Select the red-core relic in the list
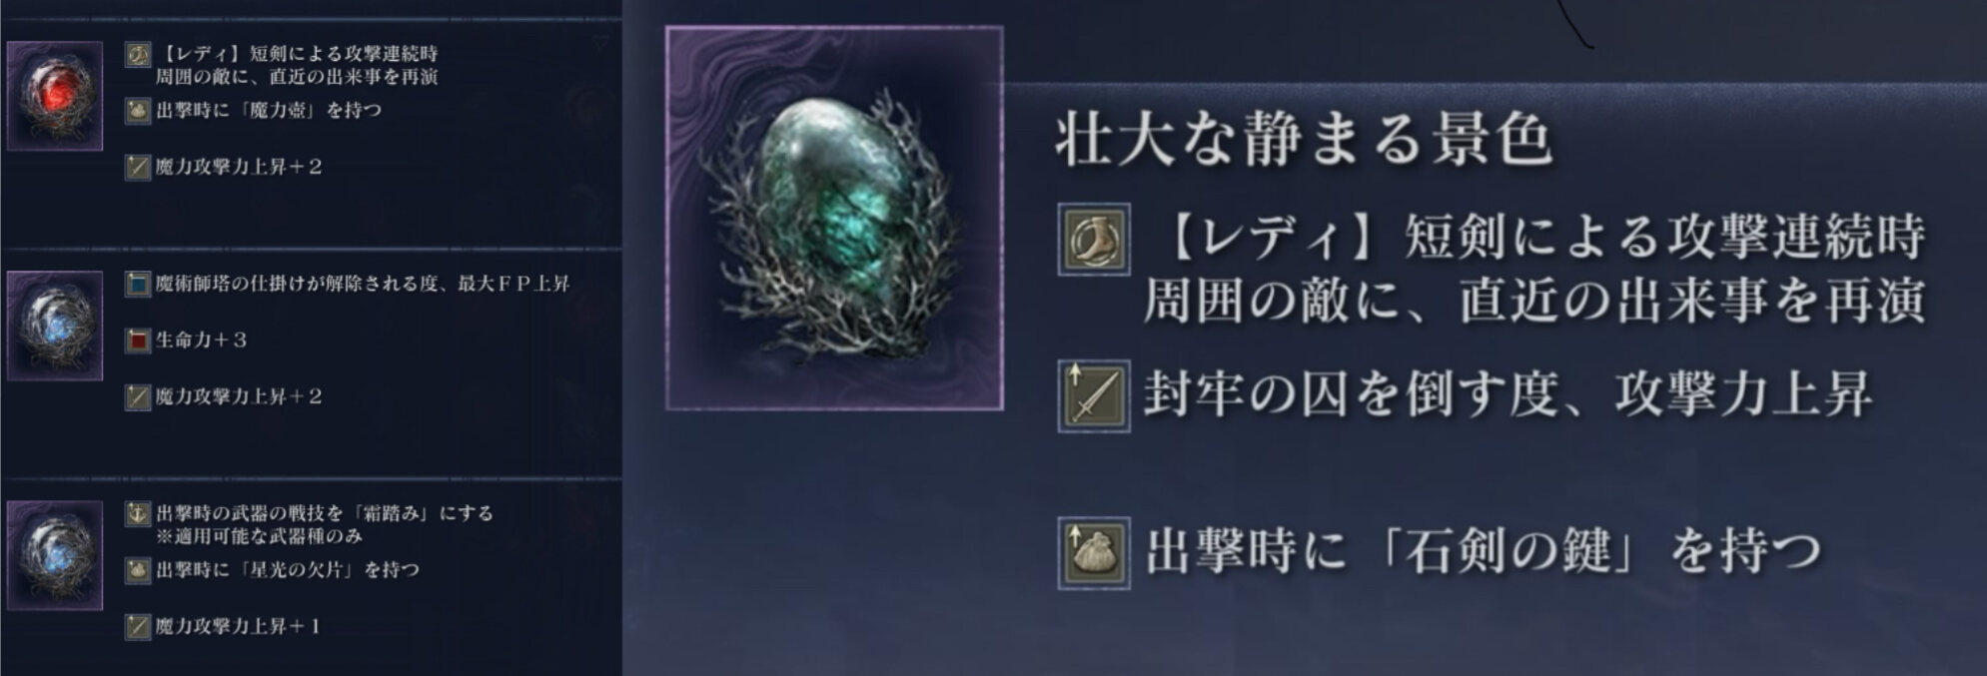 (55, 96)
